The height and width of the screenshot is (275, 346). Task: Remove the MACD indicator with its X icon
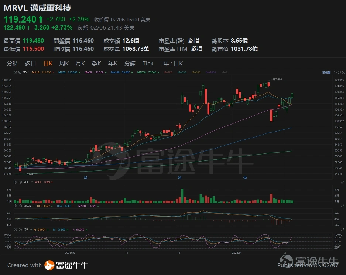[x=20, y=206]
